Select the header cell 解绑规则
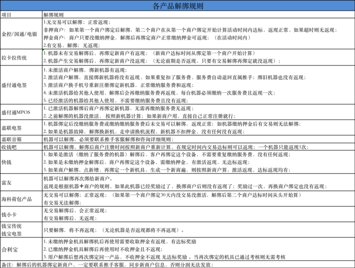The width and height of the screenshot is (355, 268). pos(198,15)
